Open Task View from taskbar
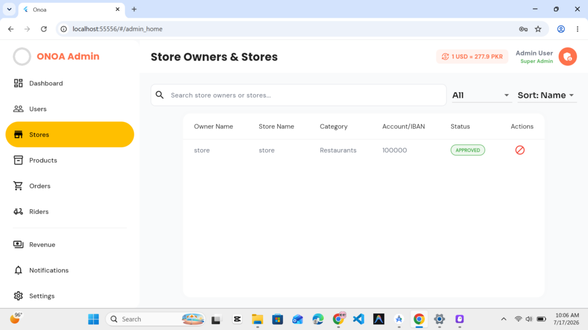 pos(216,319)
